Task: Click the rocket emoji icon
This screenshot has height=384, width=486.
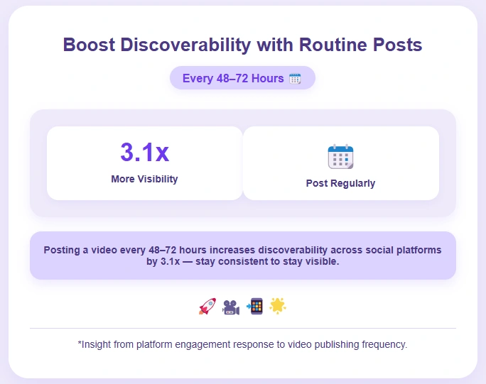Action: [x=207, y=306]
